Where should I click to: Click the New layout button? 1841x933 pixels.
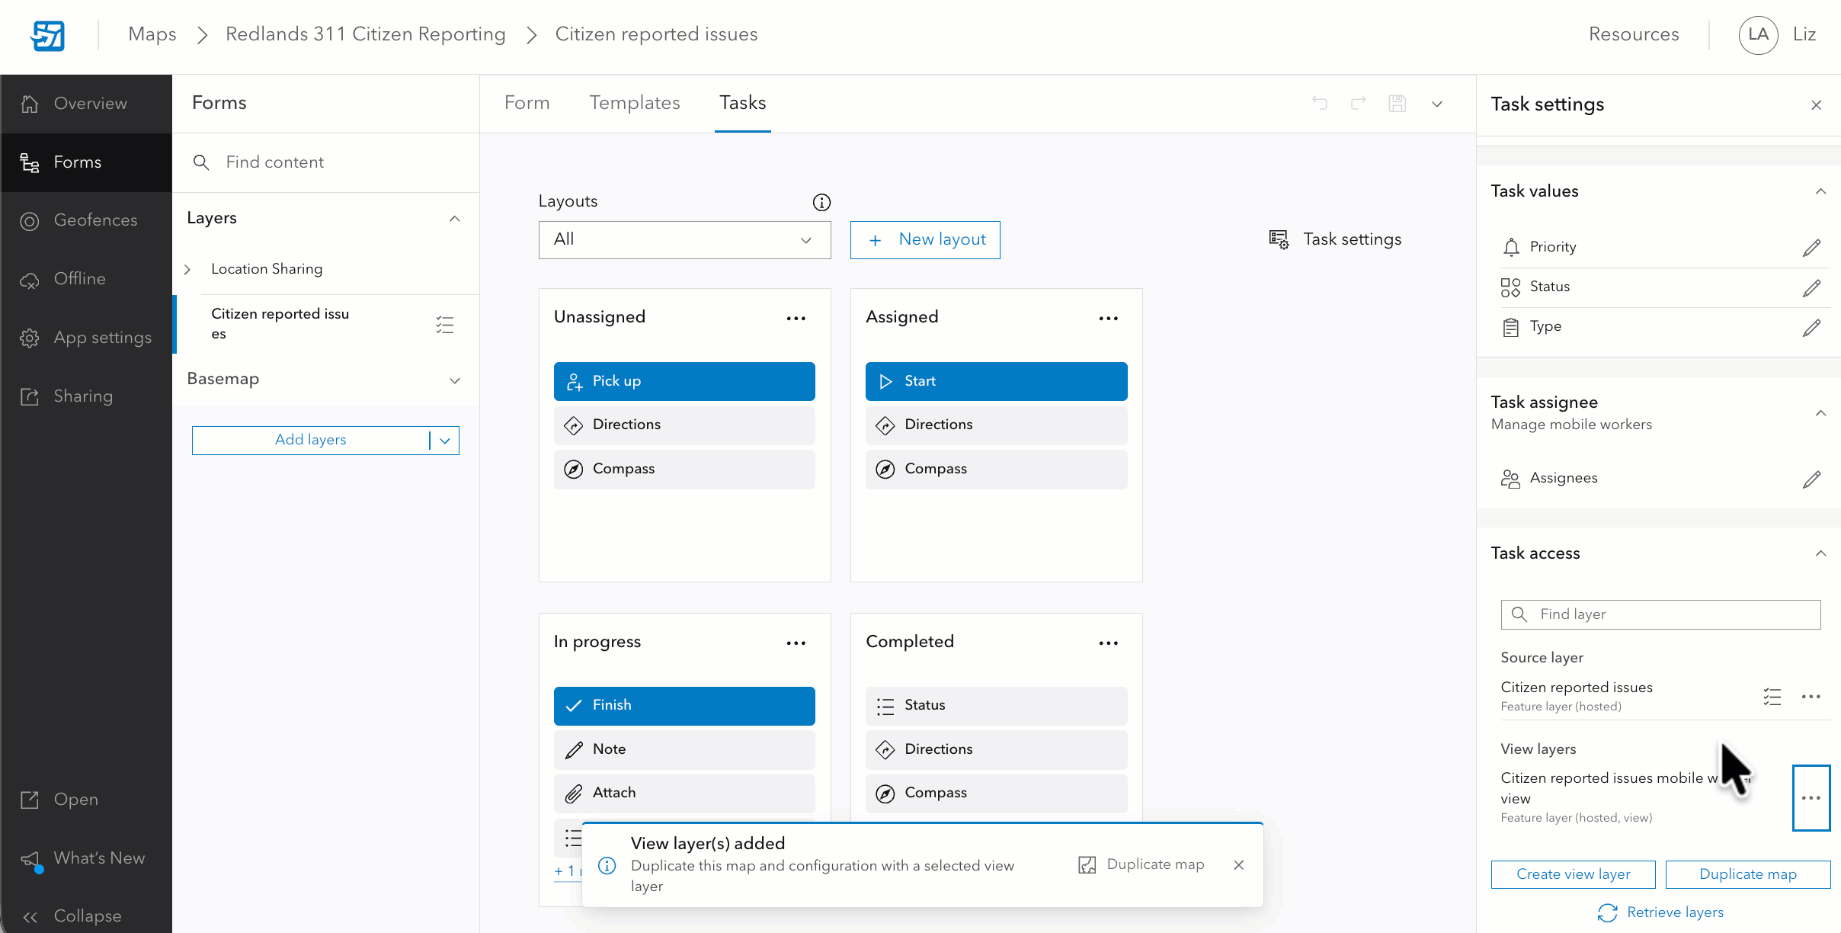[924, 239]
